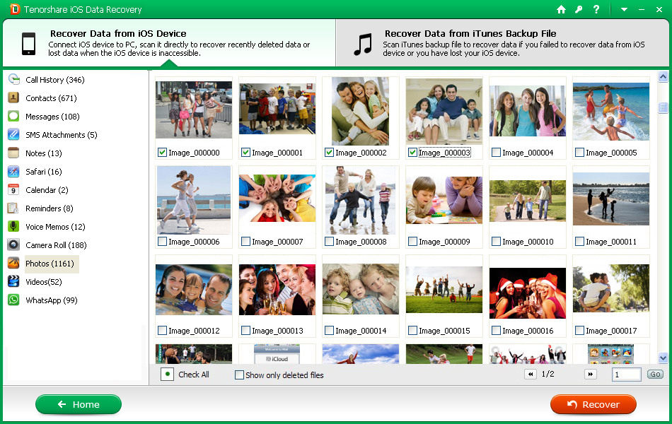Select the Image_000011 silhouette beach thumbnail
The height and width of the screenshot is (424, 672).
coord(611,199)
